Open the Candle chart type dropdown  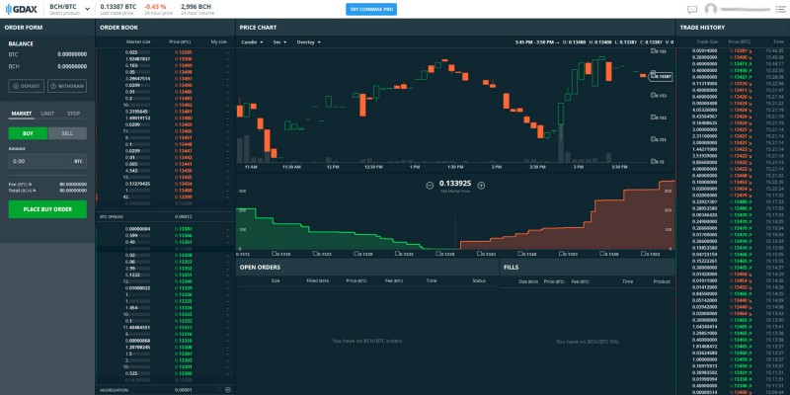click(253, 42)
